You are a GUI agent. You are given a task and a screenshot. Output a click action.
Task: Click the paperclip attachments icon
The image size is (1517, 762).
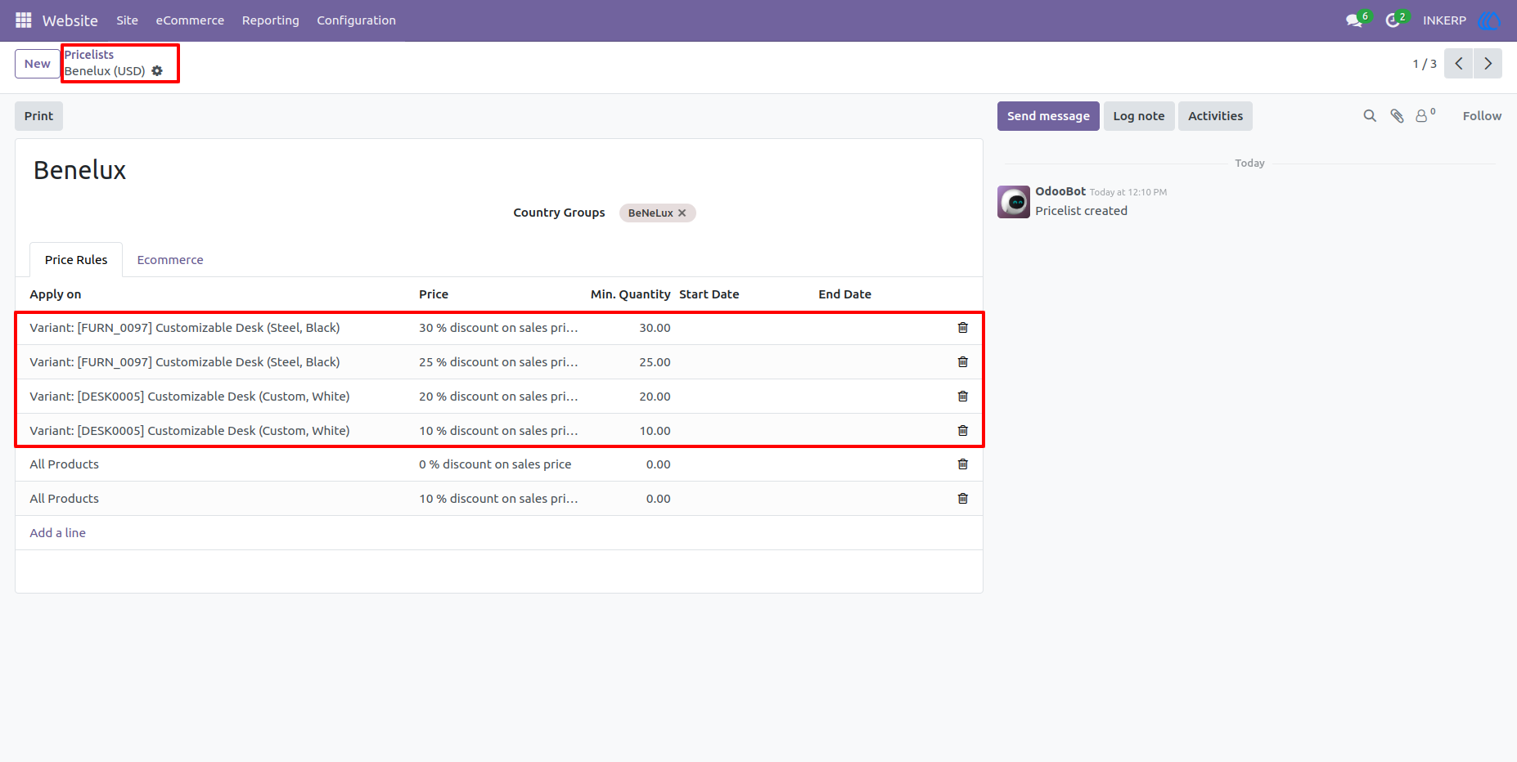coord(1398,116)
